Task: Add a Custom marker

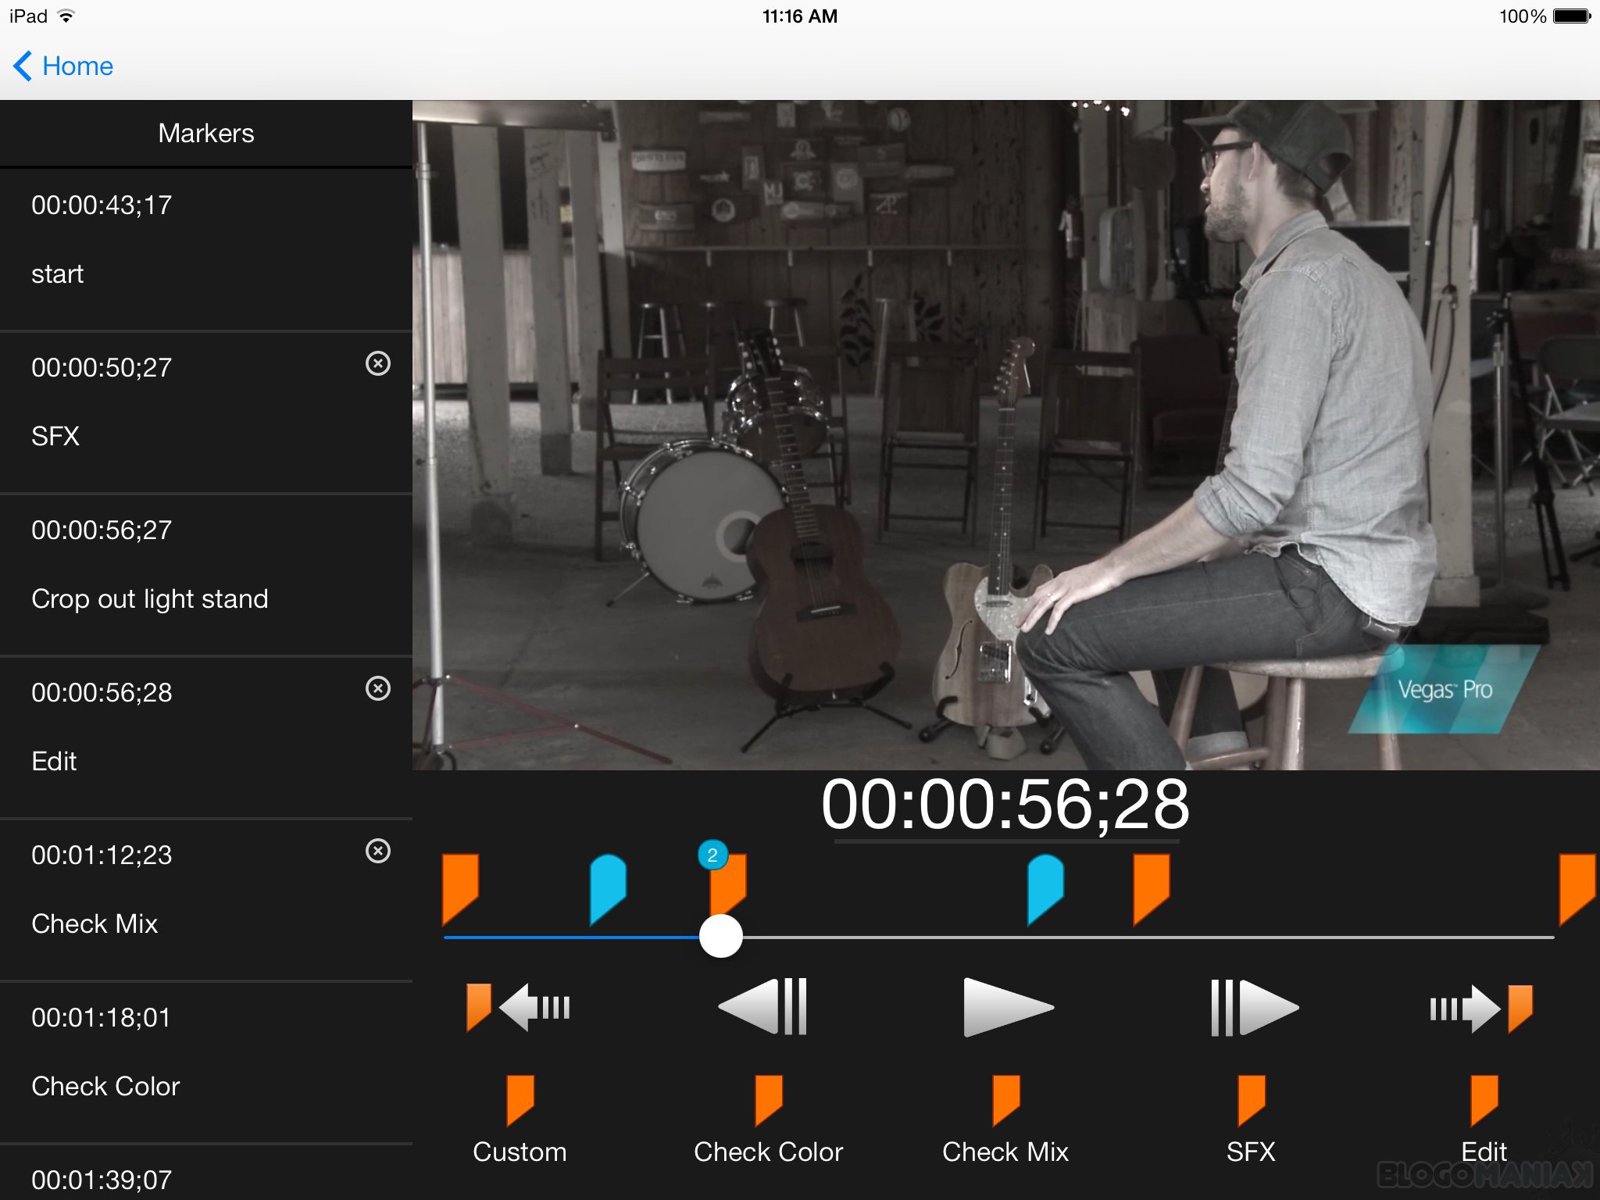Action: coord(520,1119)
